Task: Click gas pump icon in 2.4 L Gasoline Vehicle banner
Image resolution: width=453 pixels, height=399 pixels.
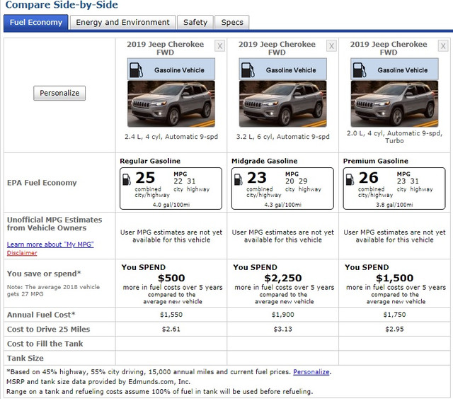Action: [x=136, y=70]
